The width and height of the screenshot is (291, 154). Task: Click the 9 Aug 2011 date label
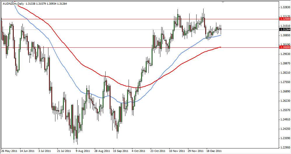pos(83,151)
